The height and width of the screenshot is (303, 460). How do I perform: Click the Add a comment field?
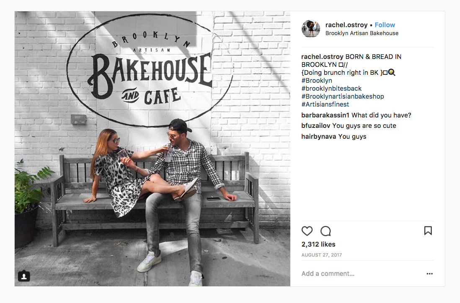361,274
